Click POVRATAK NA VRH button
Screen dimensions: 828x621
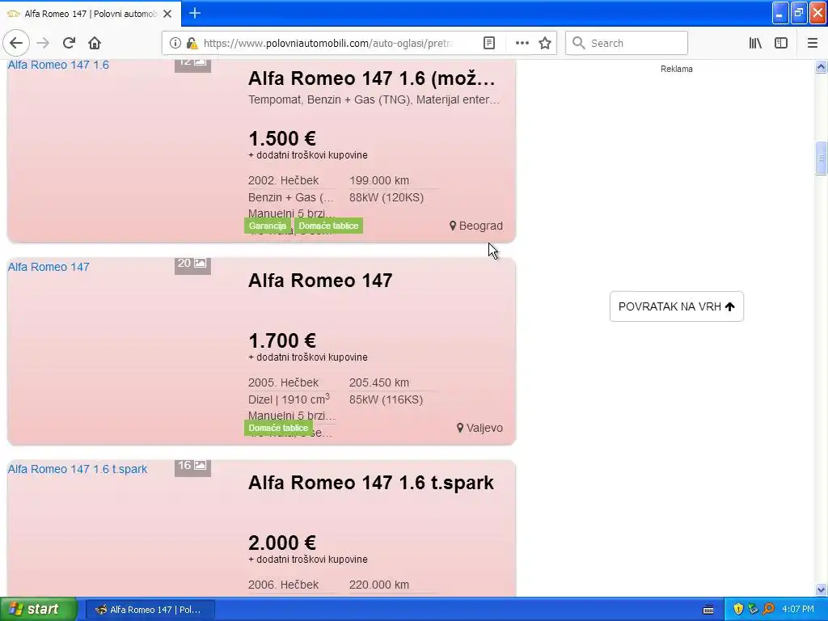click(x=677, y=306)
